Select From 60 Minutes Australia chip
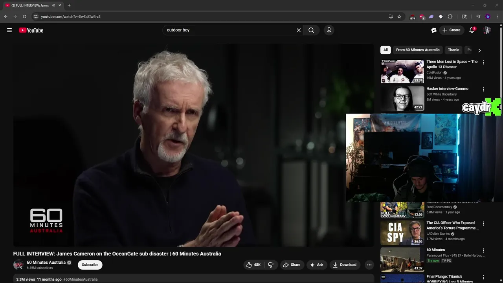 [418, 50]
